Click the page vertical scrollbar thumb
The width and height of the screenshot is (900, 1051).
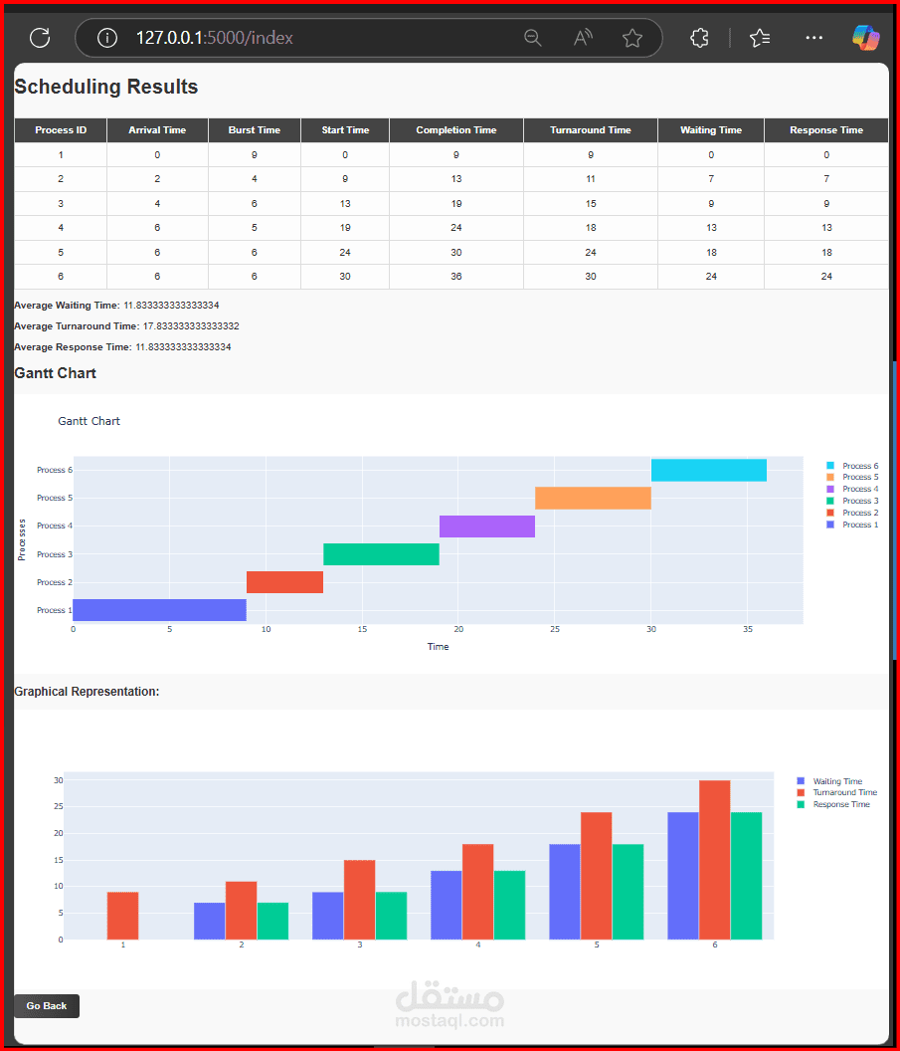coord(895,511)
